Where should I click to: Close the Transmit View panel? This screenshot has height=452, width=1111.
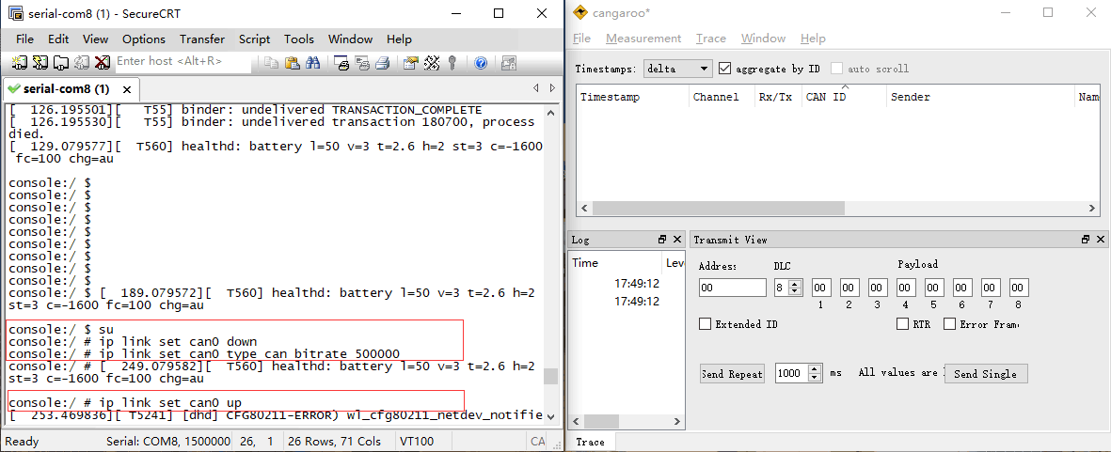[1101, 240]
